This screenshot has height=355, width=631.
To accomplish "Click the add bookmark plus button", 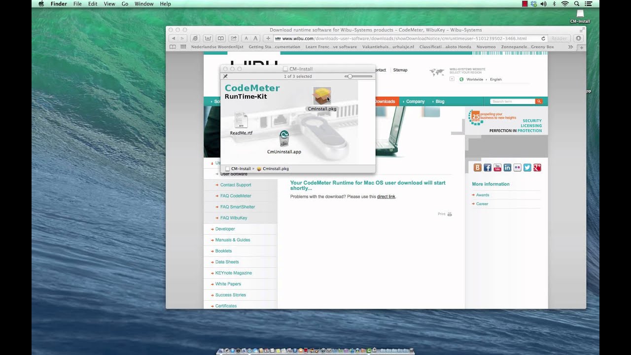I will (268, 38).
